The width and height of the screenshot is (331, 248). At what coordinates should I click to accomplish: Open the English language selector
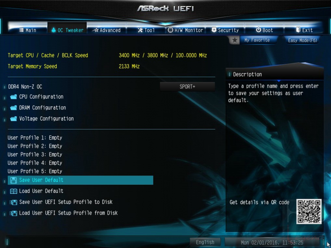205,242
